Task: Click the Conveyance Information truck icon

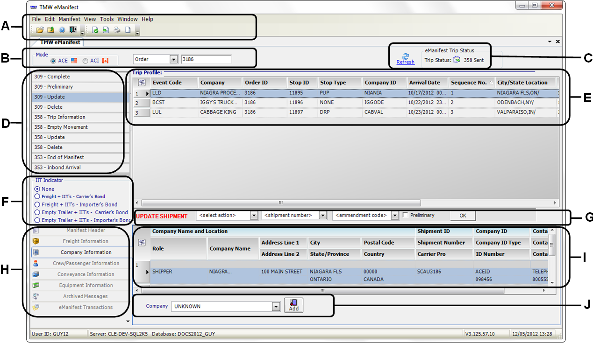Action: point(36,274)
